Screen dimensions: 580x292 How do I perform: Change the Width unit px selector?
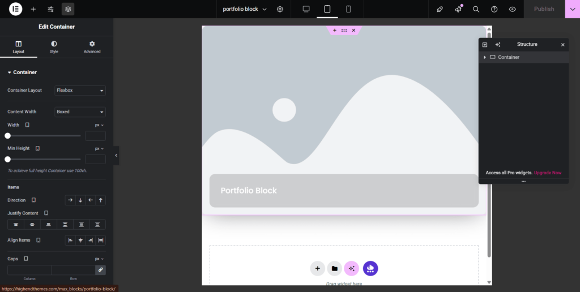(x=100, y=125)
